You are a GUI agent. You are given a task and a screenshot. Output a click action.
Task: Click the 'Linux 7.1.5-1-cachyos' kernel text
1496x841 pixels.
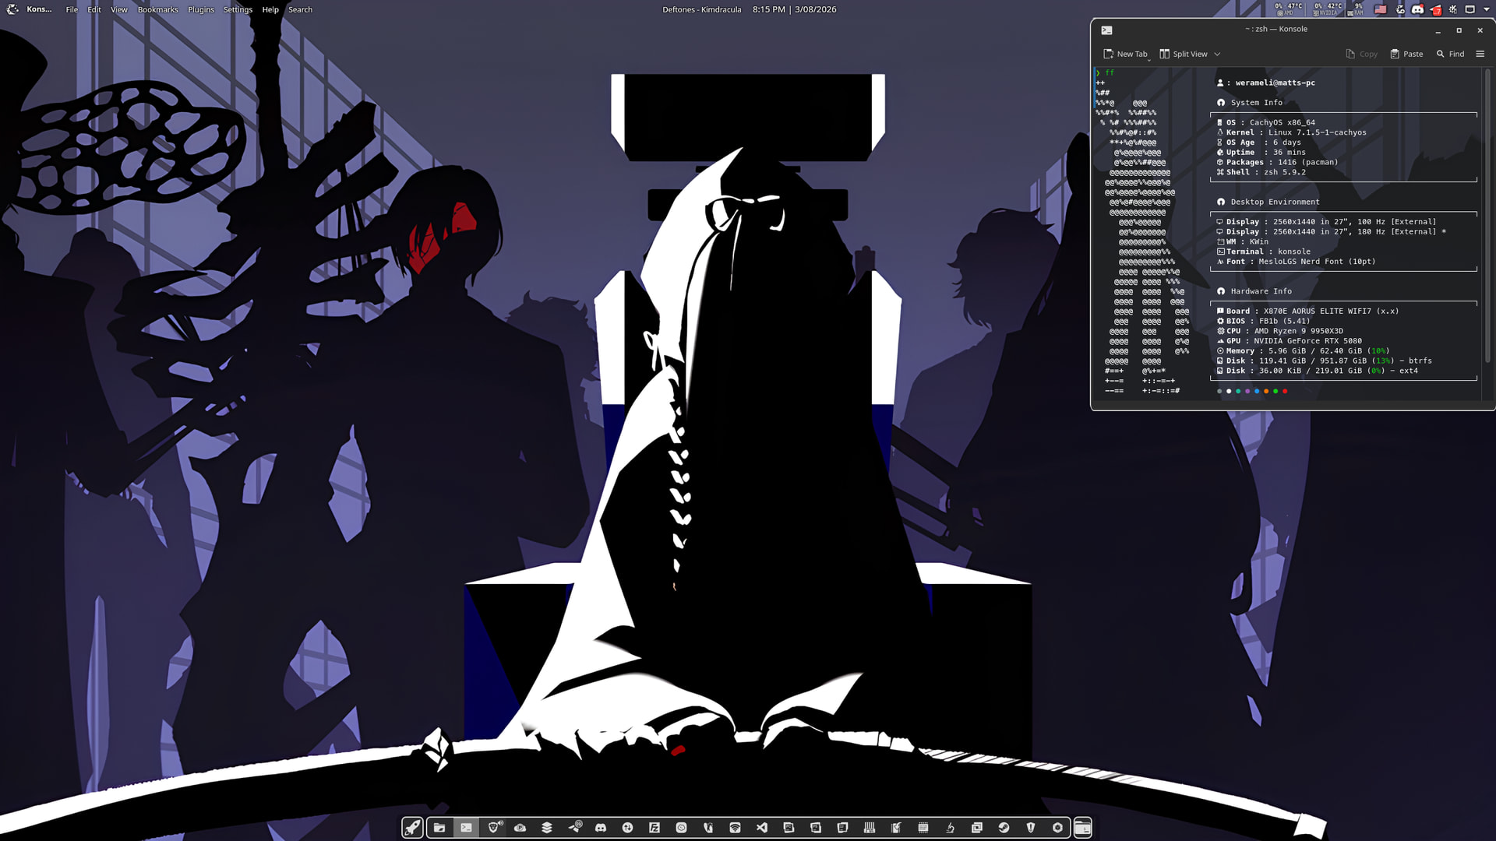click(1318, 132)
